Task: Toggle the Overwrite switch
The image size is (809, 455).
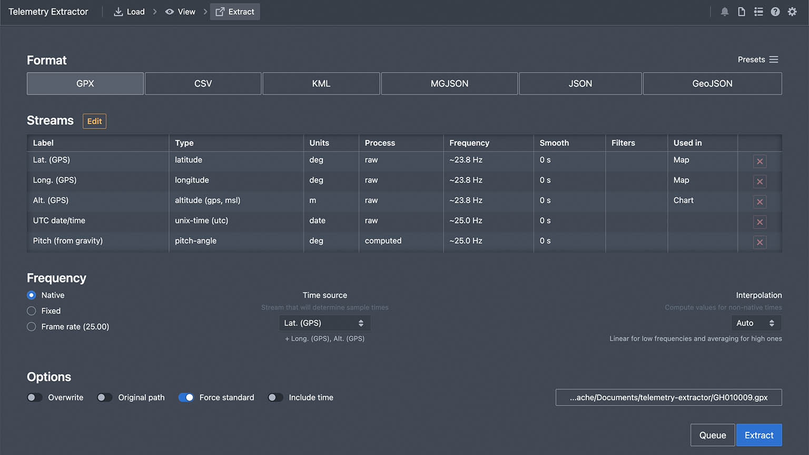Action: (35, 398)
